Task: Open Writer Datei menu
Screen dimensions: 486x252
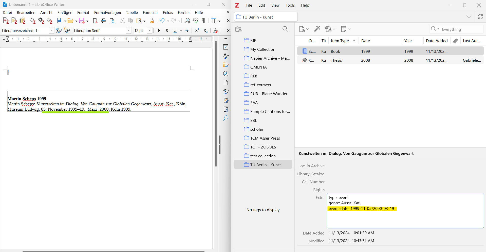Action: 7,13
